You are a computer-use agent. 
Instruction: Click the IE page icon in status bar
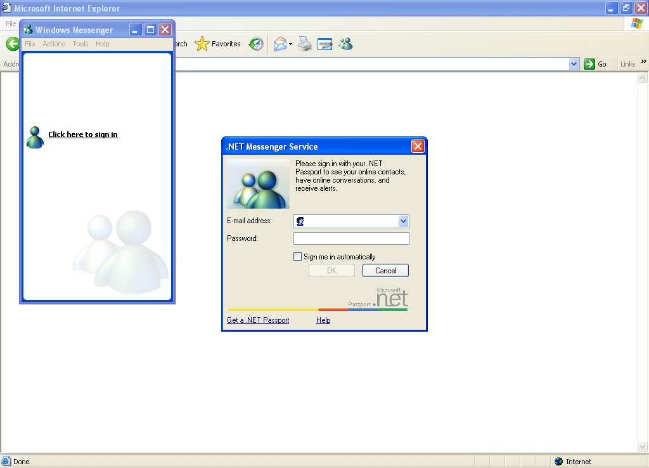(6, 462)
